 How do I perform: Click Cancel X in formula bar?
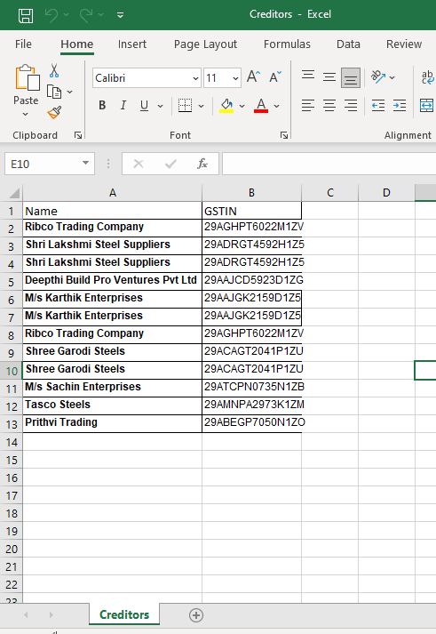pos(139,164)
